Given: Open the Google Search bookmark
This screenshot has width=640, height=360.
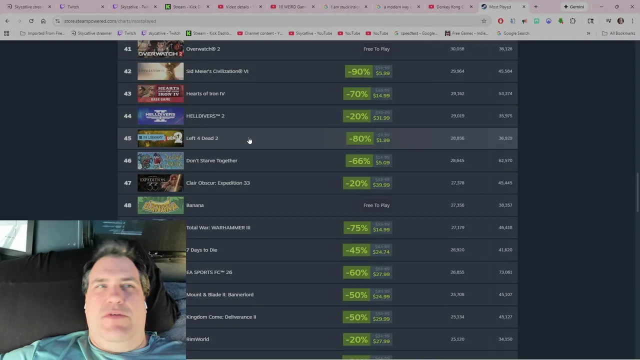Looking at the screenshot, I should coord(512,33).
